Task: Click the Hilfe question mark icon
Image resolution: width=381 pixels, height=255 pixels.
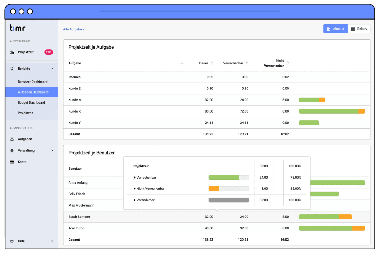Action: tap(12, 241)
